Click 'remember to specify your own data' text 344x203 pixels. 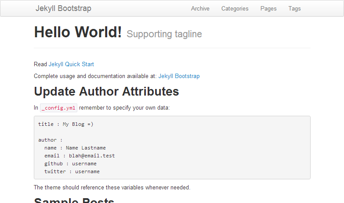point(124,108)
